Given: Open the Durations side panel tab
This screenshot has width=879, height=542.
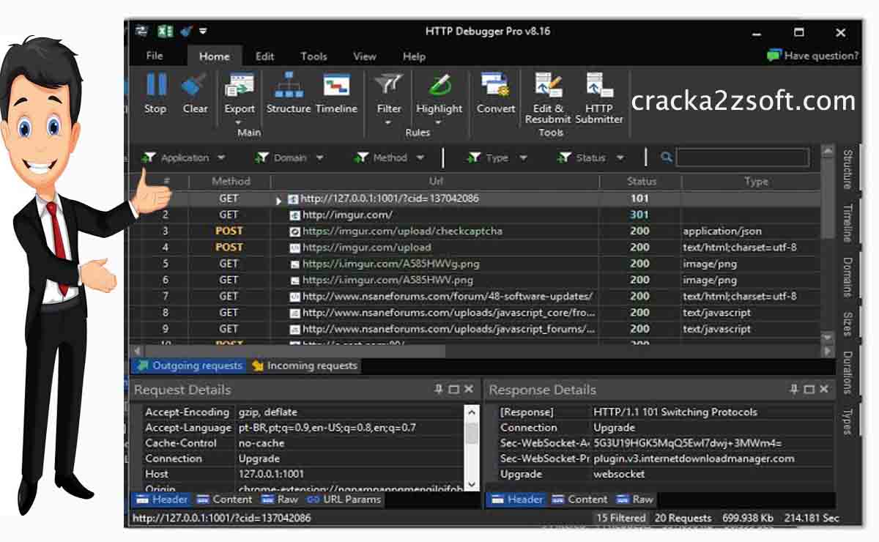Looking at the screenshot, I should pos(847,373).
